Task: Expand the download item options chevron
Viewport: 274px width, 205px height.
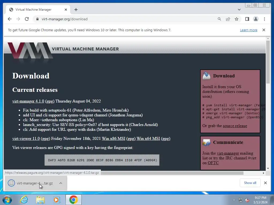Action: 61,183
